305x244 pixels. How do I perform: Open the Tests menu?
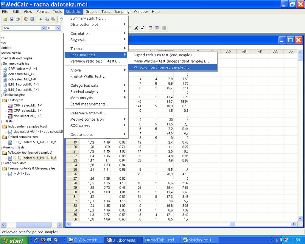106,12
